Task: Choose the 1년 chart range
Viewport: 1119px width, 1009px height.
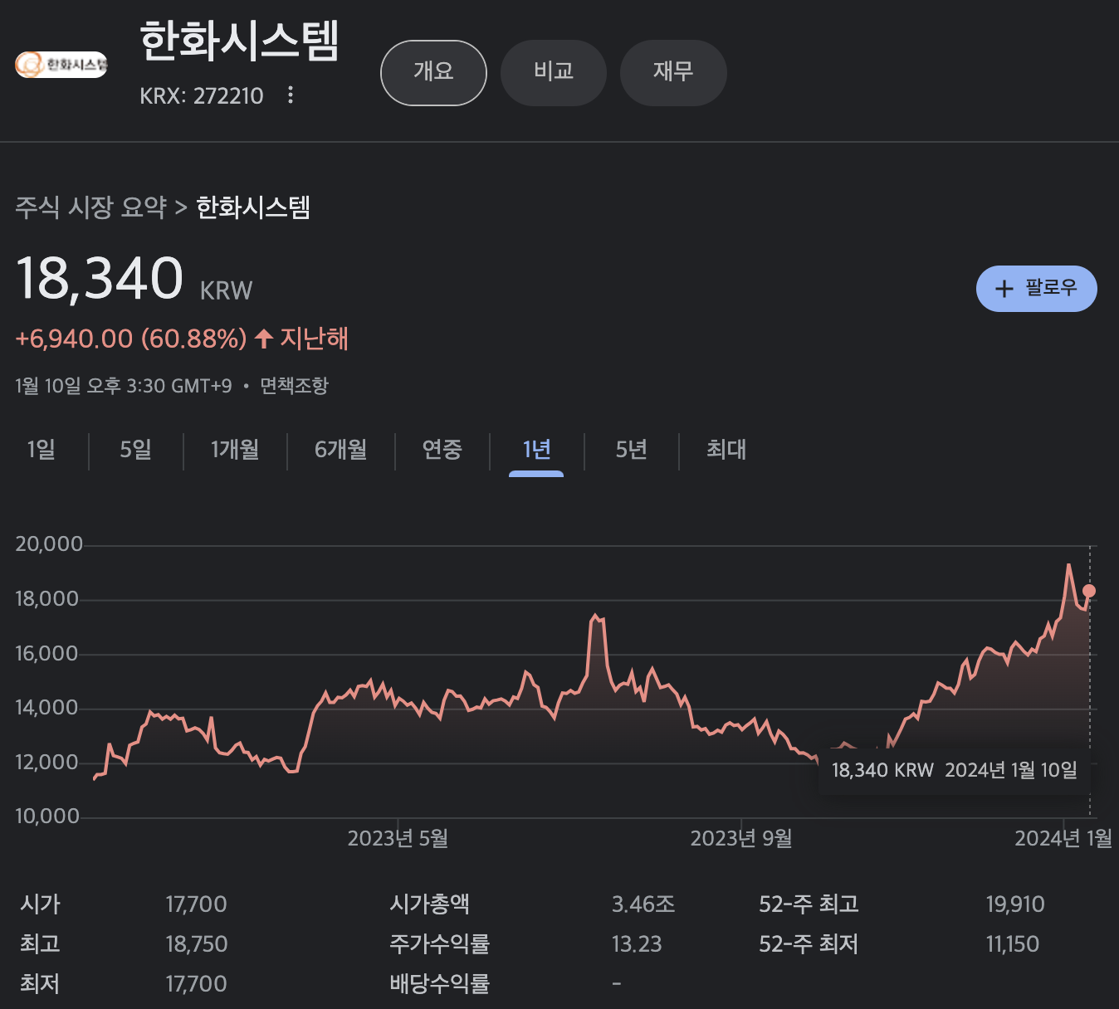Action: point(536,450)
